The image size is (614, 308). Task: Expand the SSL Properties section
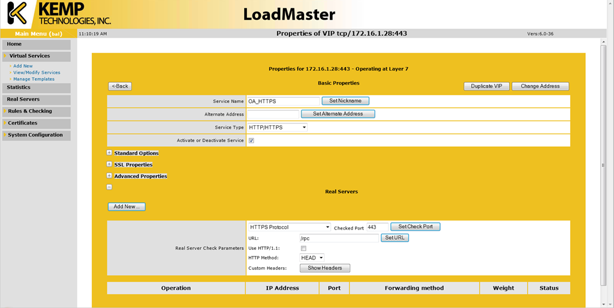pyautogui.click(x=109, y=164)
